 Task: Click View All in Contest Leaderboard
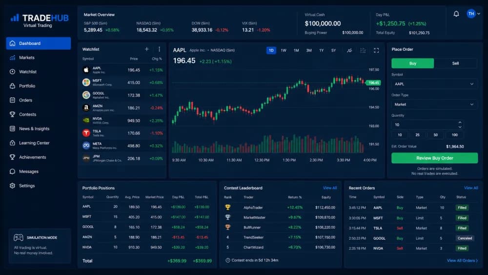(330, 188)
